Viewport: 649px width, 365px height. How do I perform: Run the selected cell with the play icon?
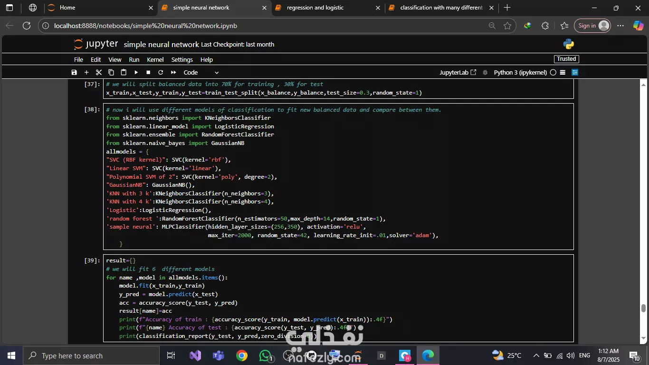(136, 72)
